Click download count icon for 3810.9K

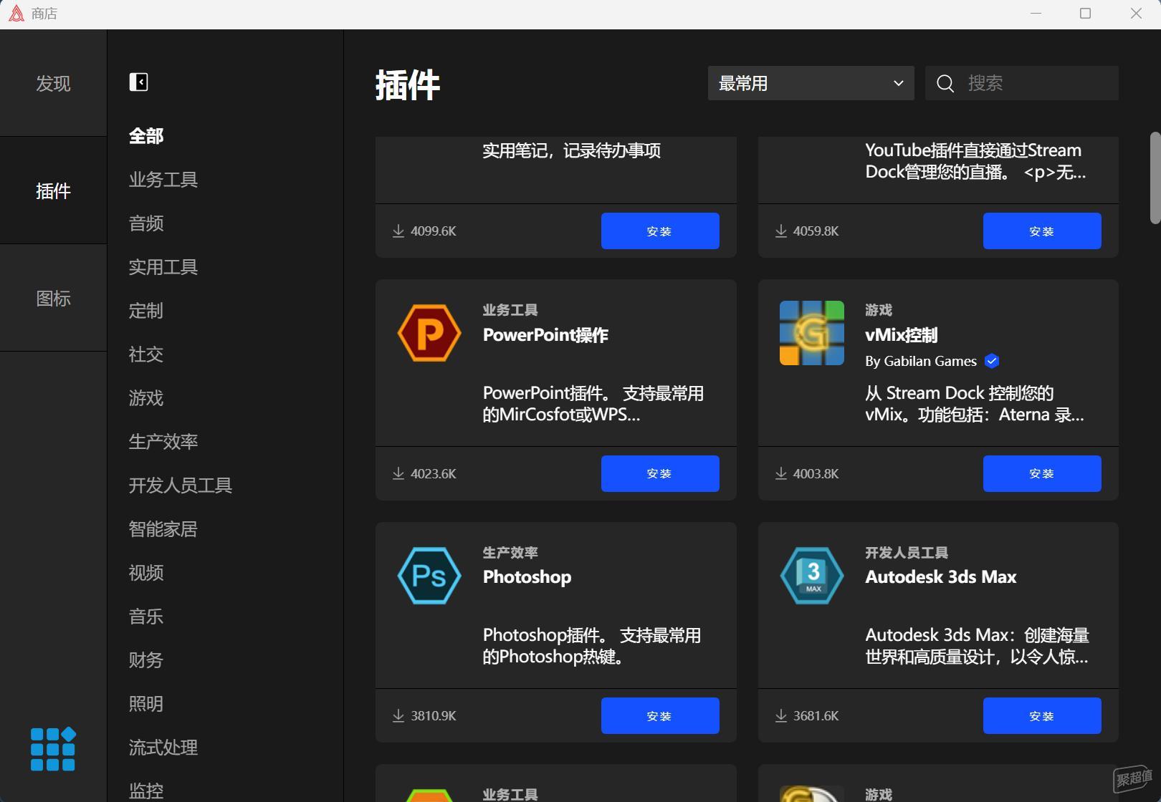pos(398,715)
